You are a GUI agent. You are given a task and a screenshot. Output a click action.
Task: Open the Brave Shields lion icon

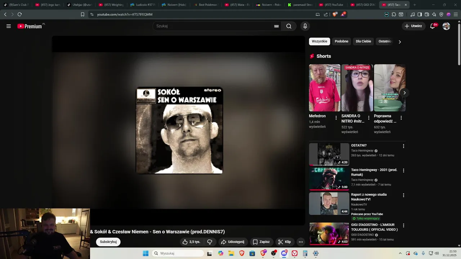coord(335,14)
